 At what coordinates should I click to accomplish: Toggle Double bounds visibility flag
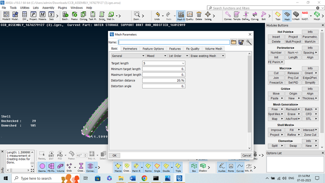[166, 167]
